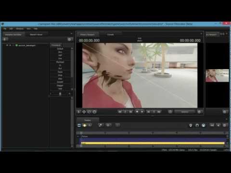Toggle visibility eye of the animation set
The image size is (231, 173).
tap(7, 45)
